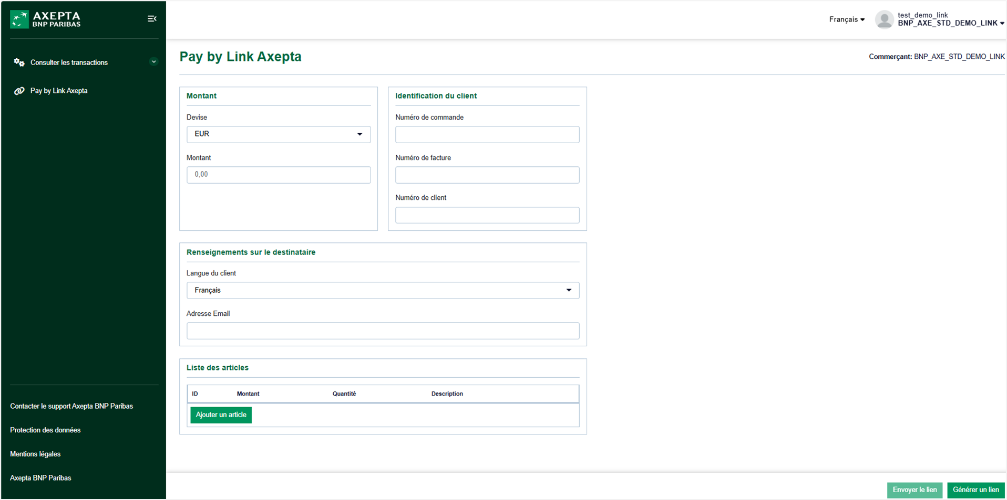Select Consulter les transactions in the sidebar
Viewport: 1007px width, 500px height.
(69, 62)
